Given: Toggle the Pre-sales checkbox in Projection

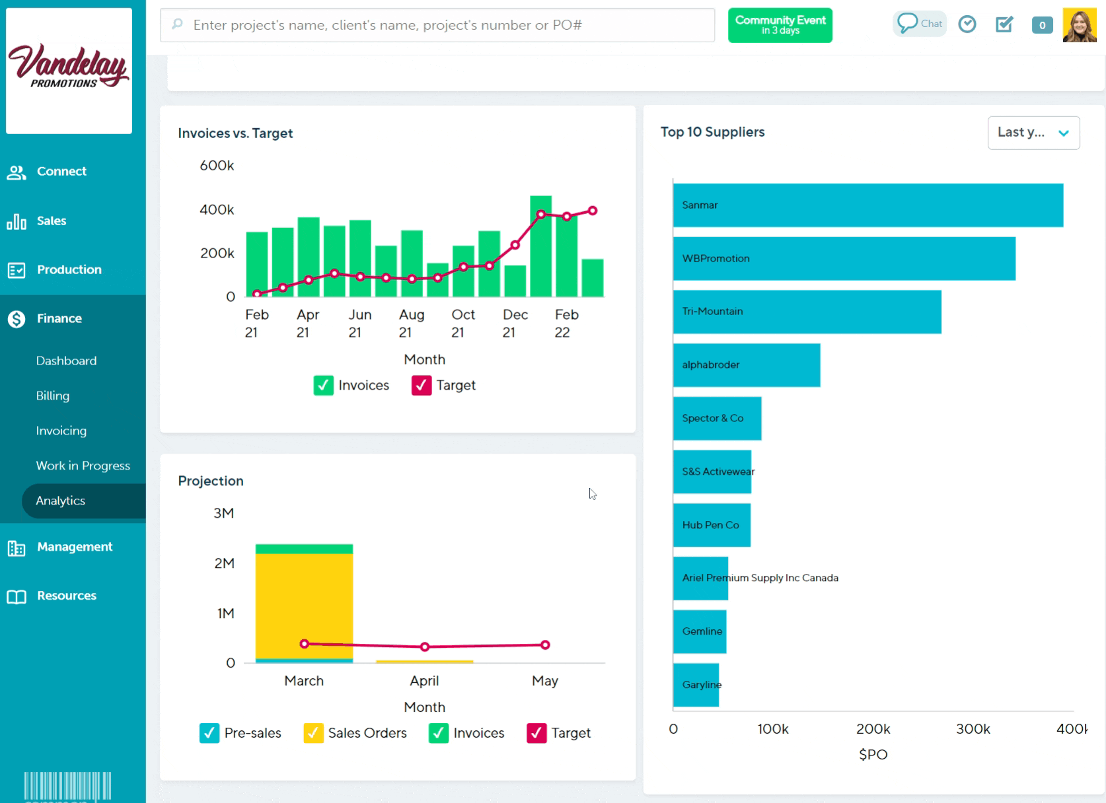Looking at the screenshot, I should click(x=209, y=733).
